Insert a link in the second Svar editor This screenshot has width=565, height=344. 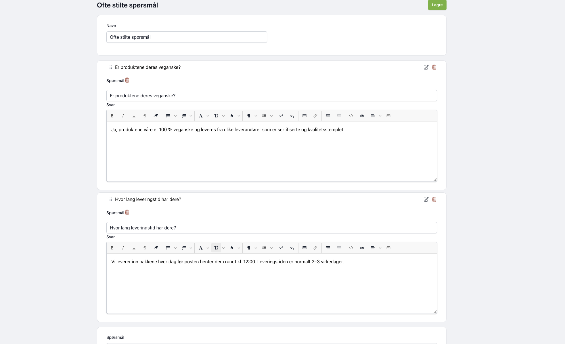coord(315,248)
